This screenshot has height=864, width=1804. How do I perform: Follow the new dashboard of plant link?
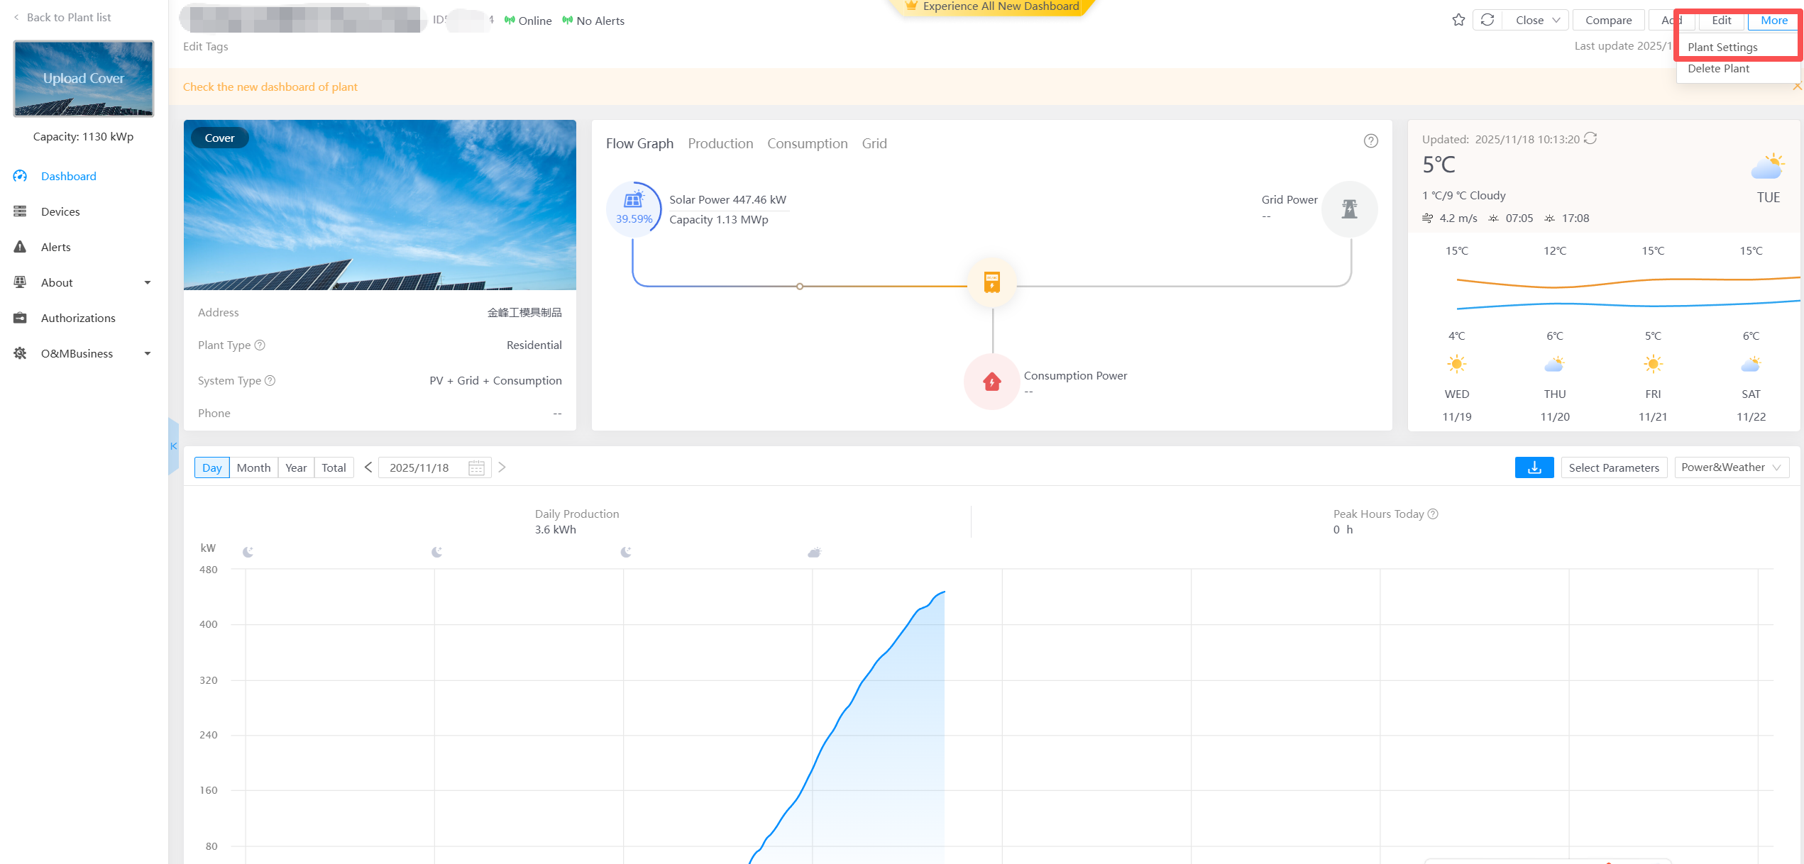click(x=270, y=87)
